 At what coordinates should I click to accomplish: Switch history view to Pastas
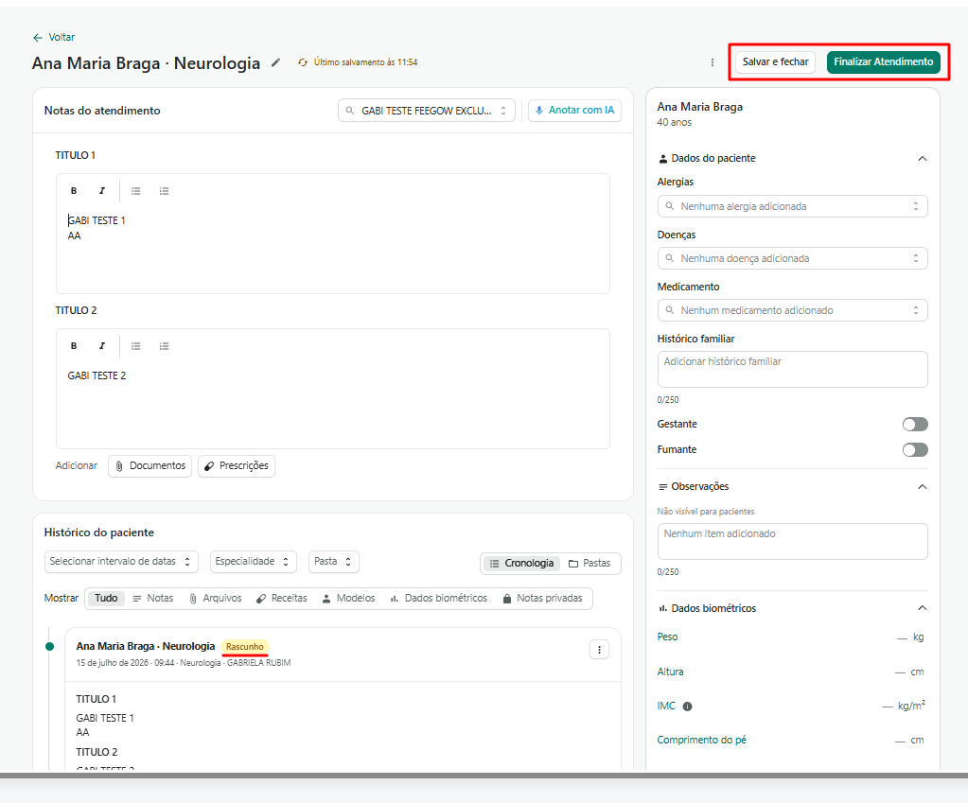point(590,563)
